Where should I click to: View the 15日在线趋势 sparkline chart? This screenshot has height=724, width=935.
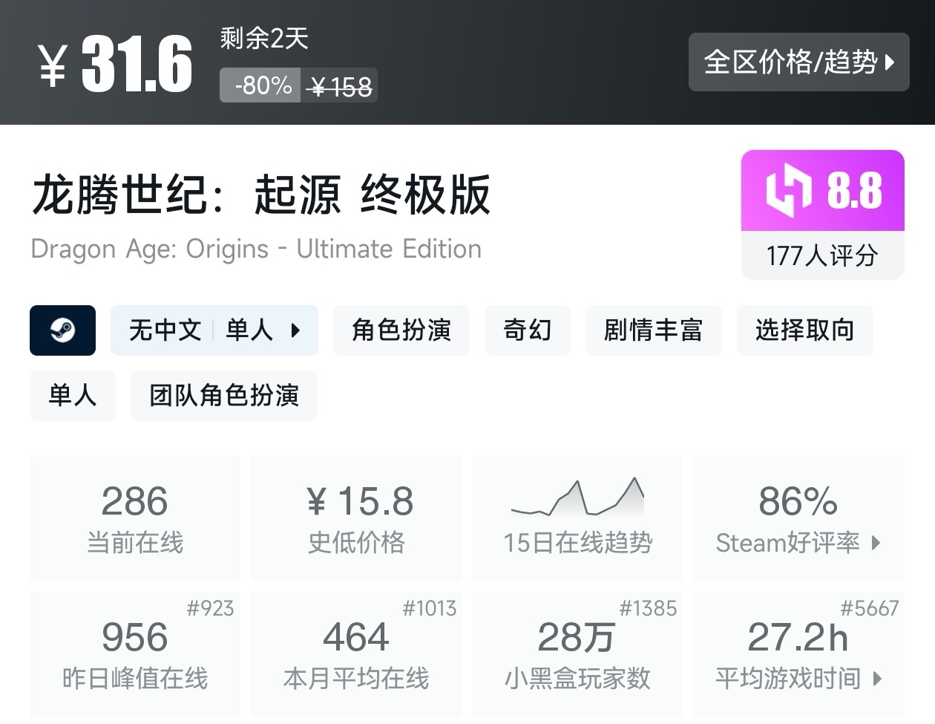tap(577, 496)
